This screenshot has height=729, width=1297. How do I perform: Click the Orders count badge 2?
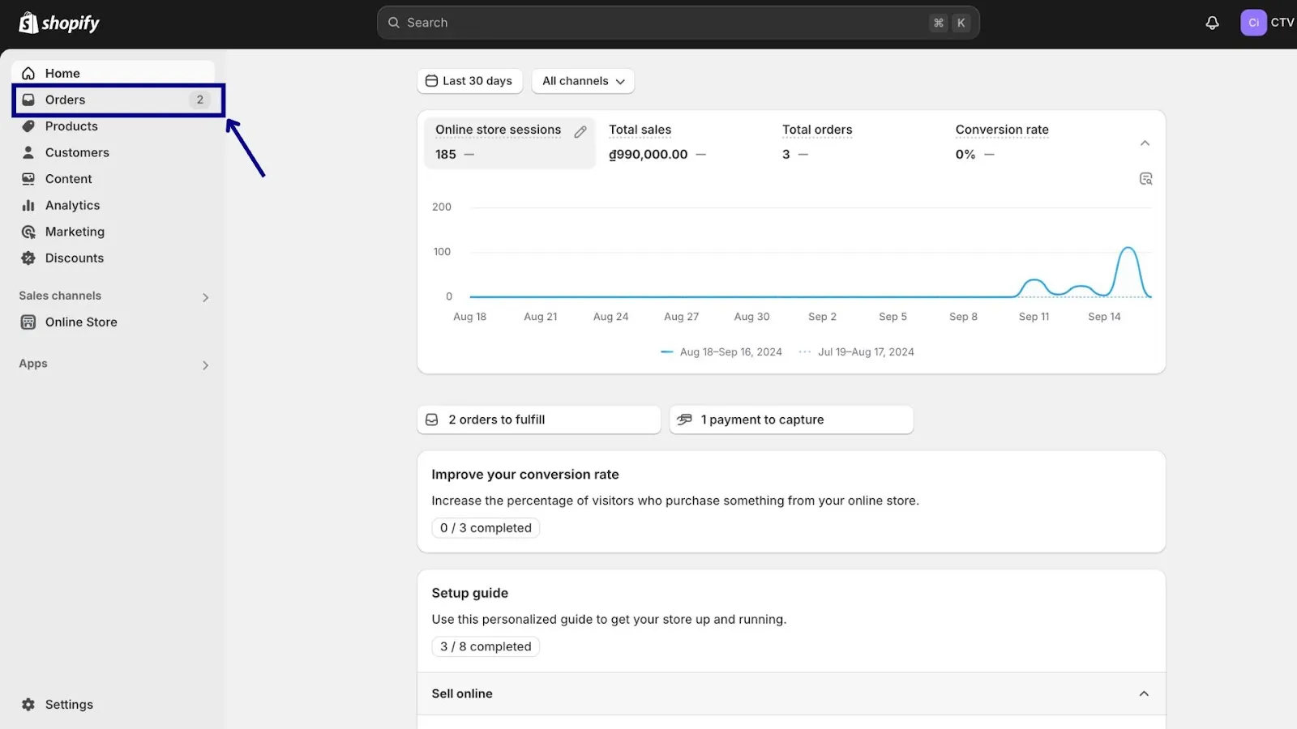(x=199, y=100)
